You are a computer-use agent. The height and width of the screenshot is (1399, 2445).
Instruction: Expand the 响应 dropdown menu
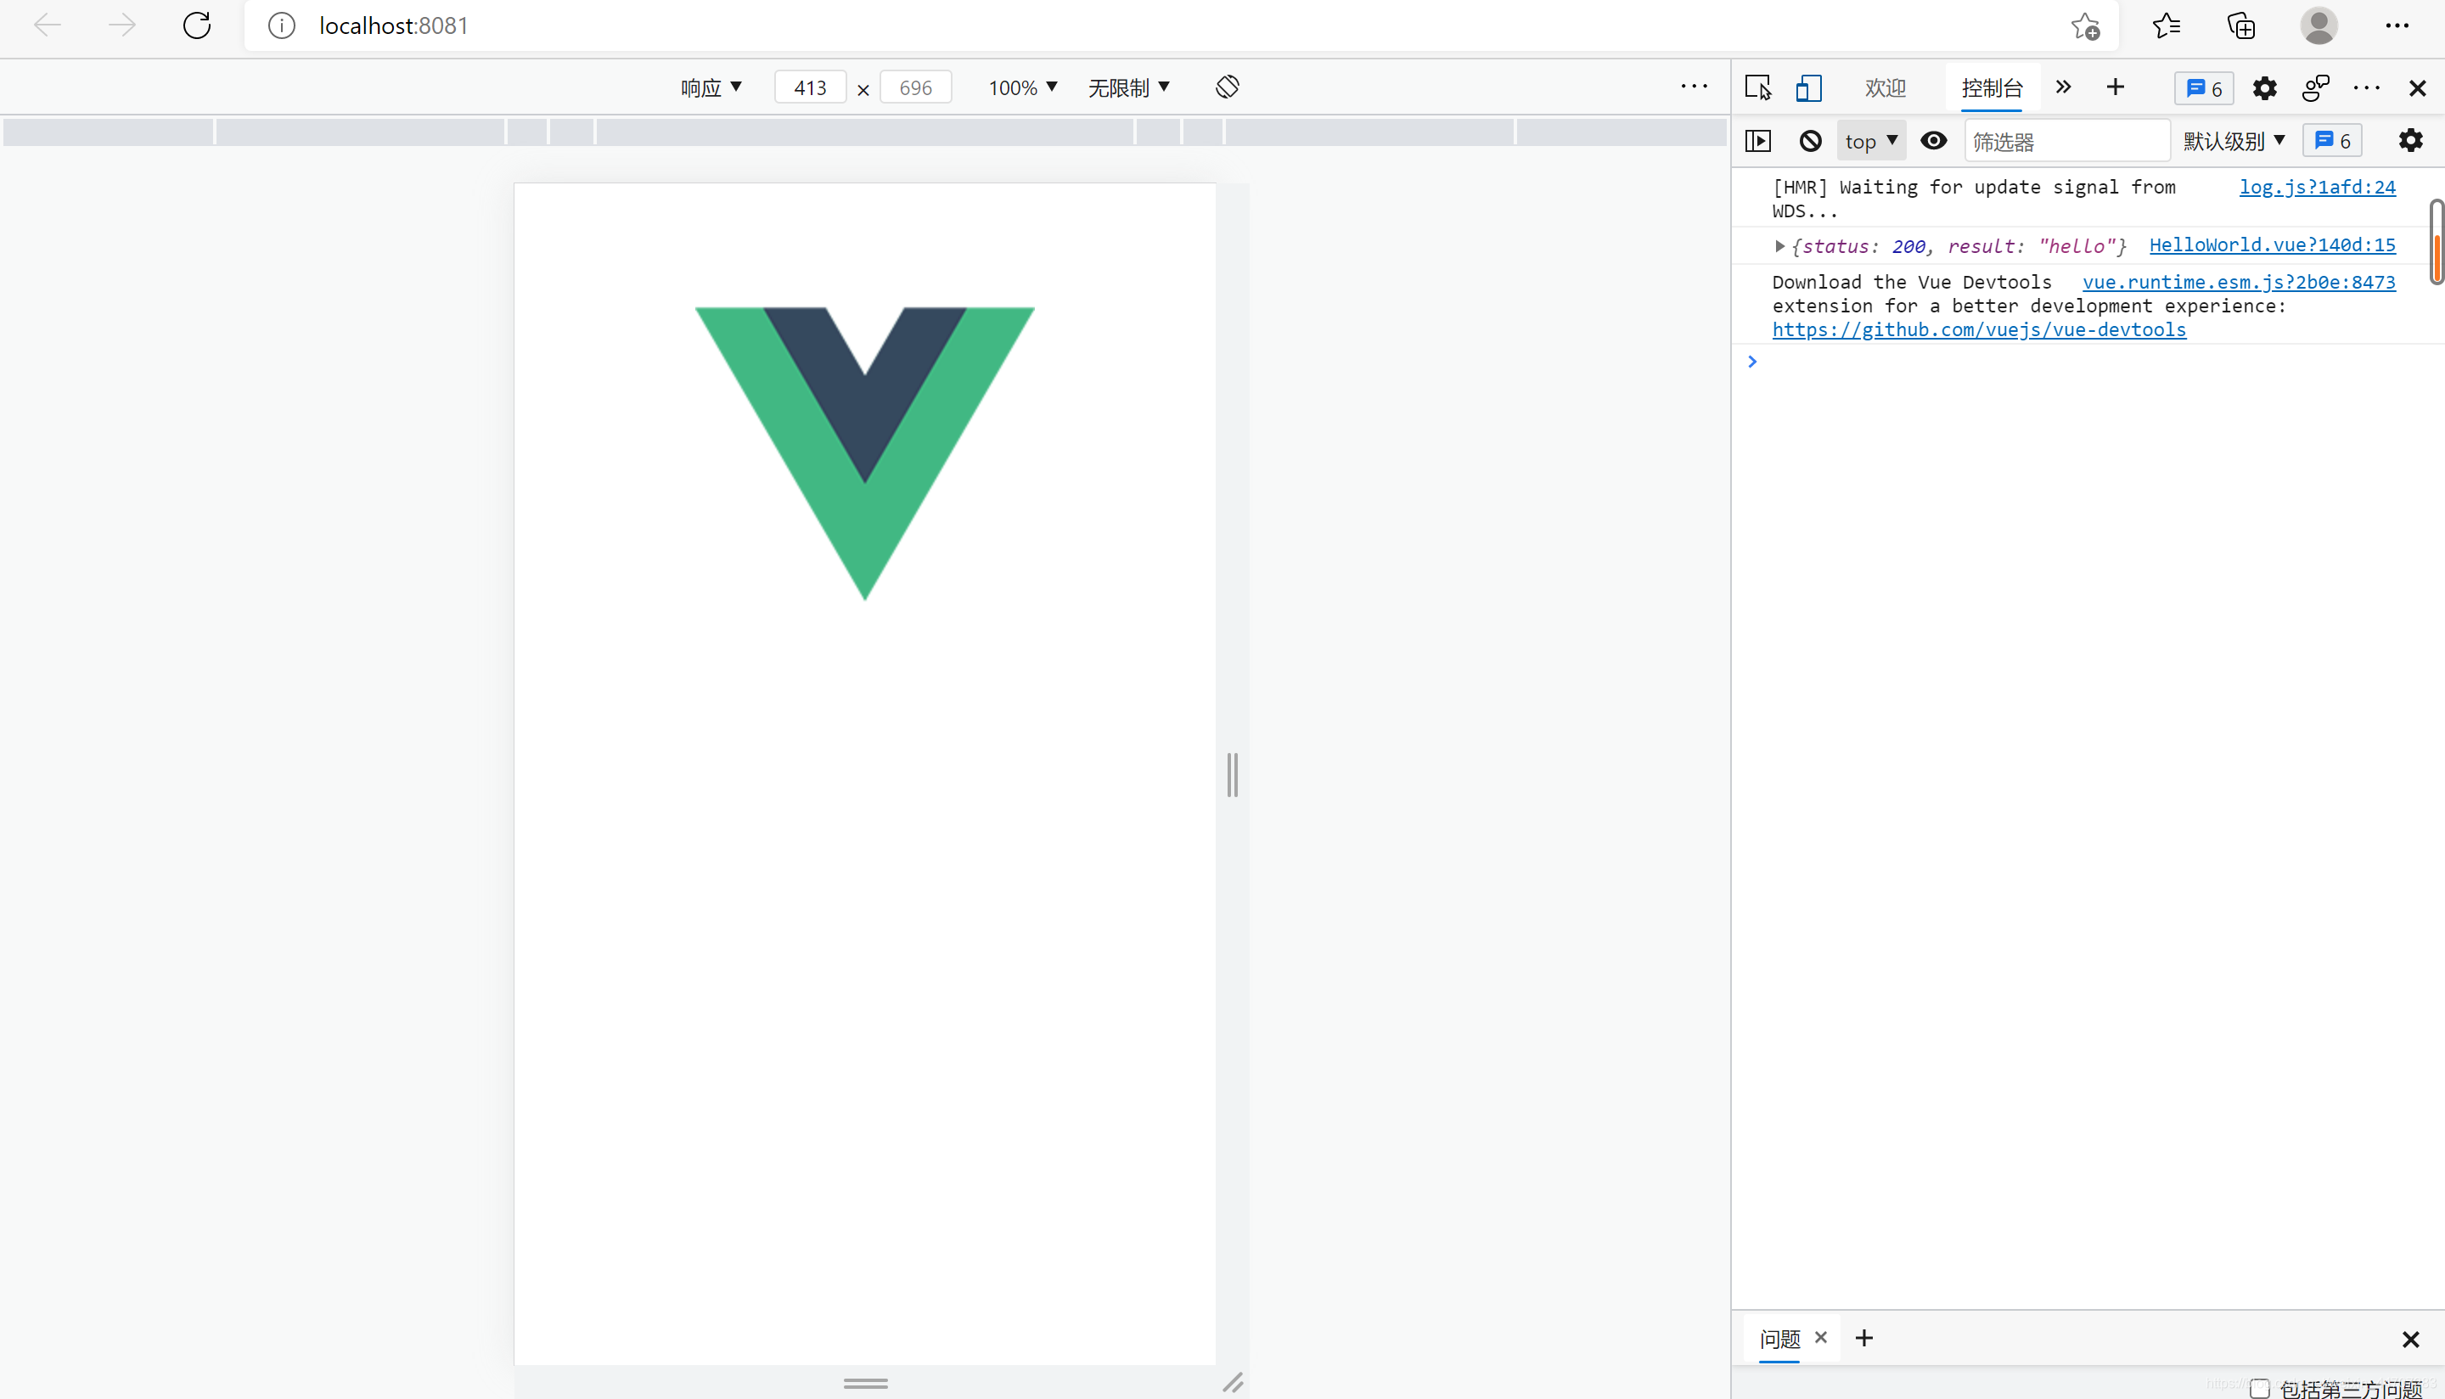(711, 87)
